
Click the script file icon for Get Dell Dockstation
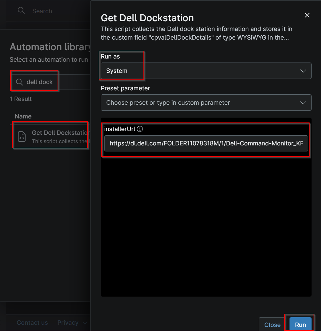[x=22, y=136]
